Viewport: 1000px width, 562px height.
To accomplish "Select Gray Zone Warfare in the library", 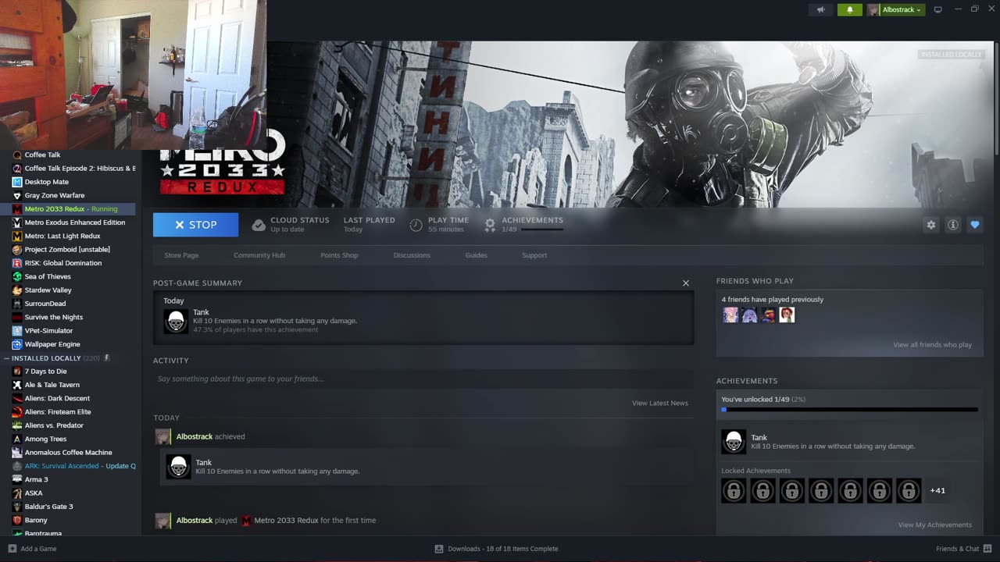I will [54, 195].
